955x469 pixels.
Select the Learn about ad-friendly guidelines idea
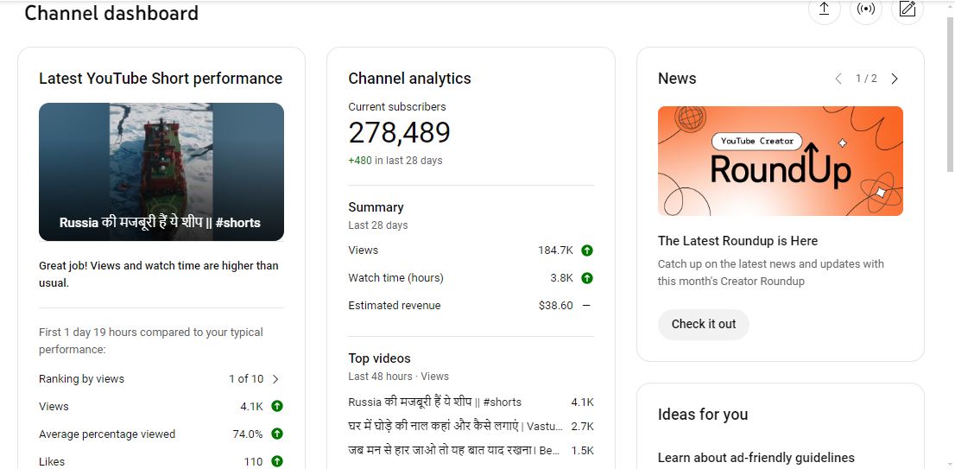[x=756, y=458]
